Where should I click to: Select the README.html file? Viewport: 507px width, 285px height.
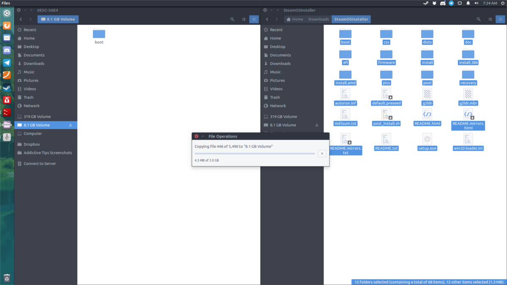pos(427,117)
